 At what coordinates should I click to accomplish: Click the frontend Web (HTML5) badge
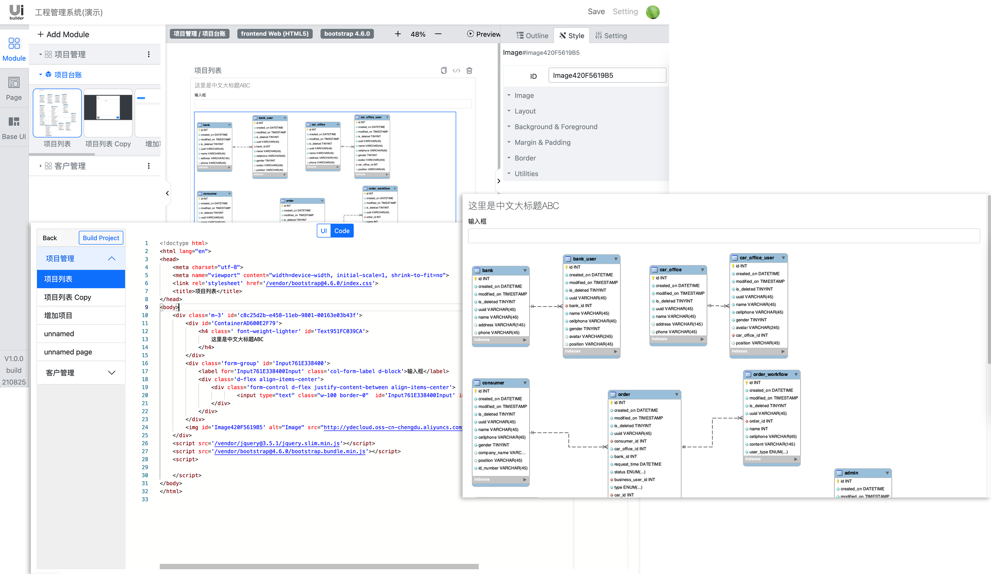pos(274,34)
